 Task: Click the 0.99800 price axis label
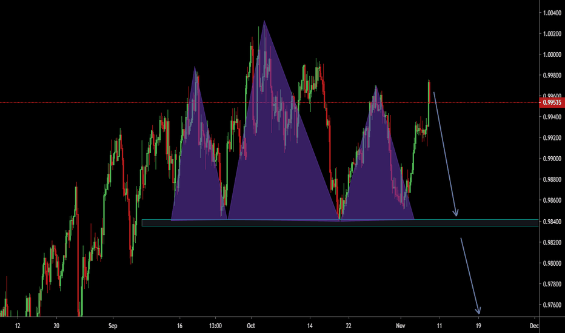552,76
